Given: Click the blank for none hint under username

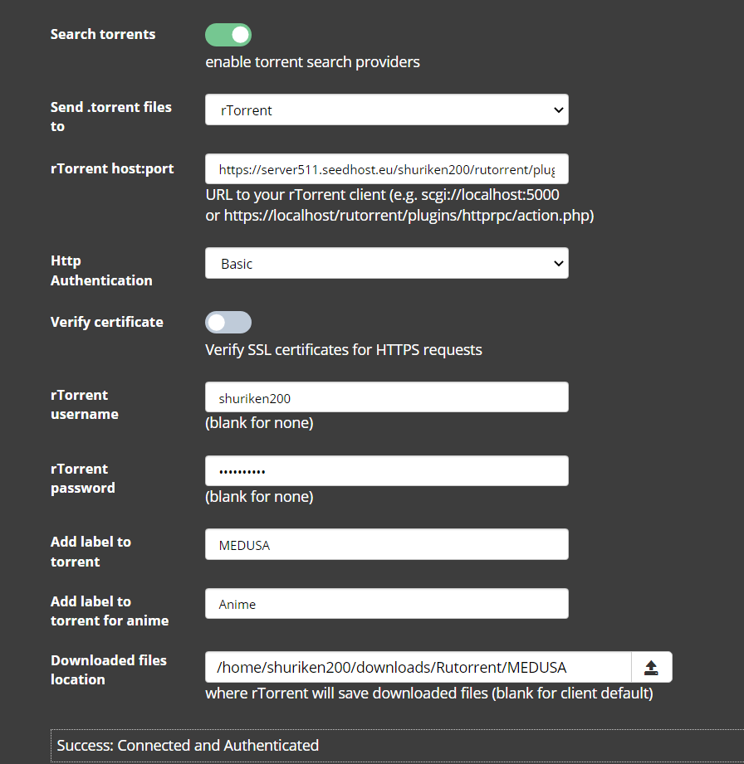Looking at the screenshot, I should click(x=257, y=422).
